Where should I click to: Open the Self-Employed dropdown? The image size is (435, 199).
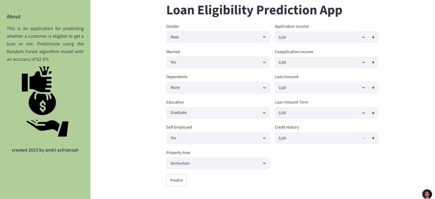pos(218,138)
